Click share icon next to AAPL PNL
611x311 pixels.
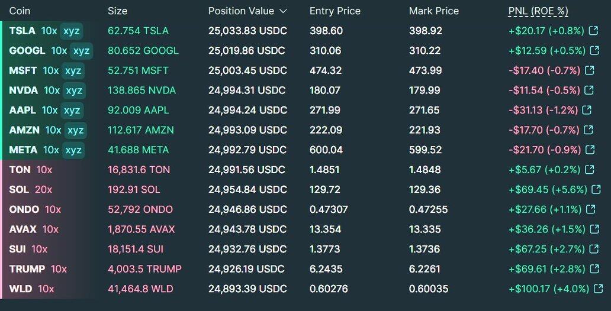point(587,110)
